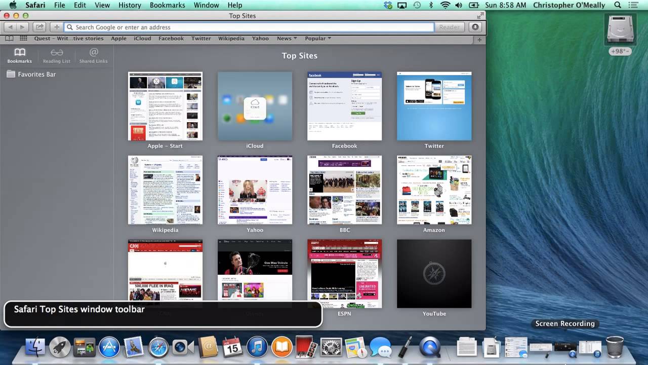Open the YouTube top site thumbnail
Viewport: 648px width, 365px height.
tap(434, 274)
